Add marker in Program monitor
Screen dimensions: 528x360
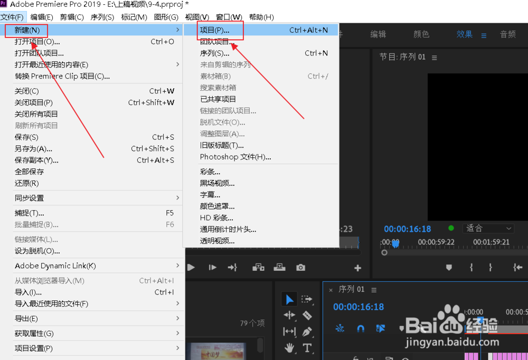pos(449,268)
